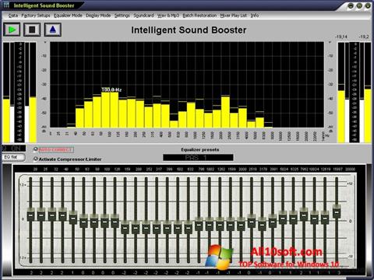Open the Equalizer Mode menu
Image resolution: width=374 pixels, height=280 pixels.
tap(68, 16)
